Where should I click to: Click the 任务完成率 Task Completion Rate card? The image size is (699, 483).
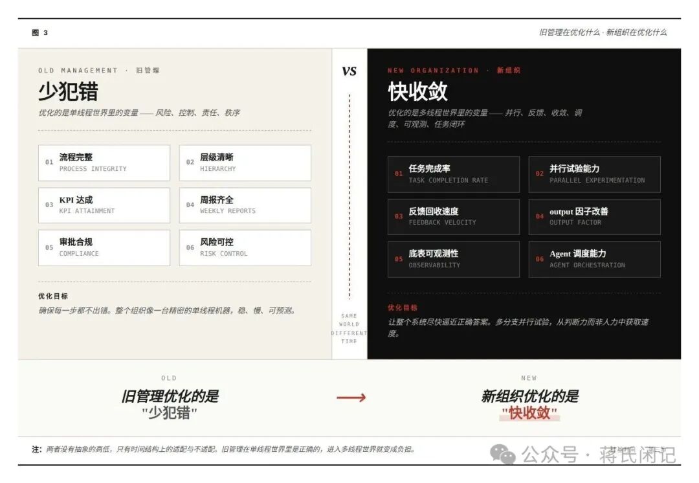point(453,174)
